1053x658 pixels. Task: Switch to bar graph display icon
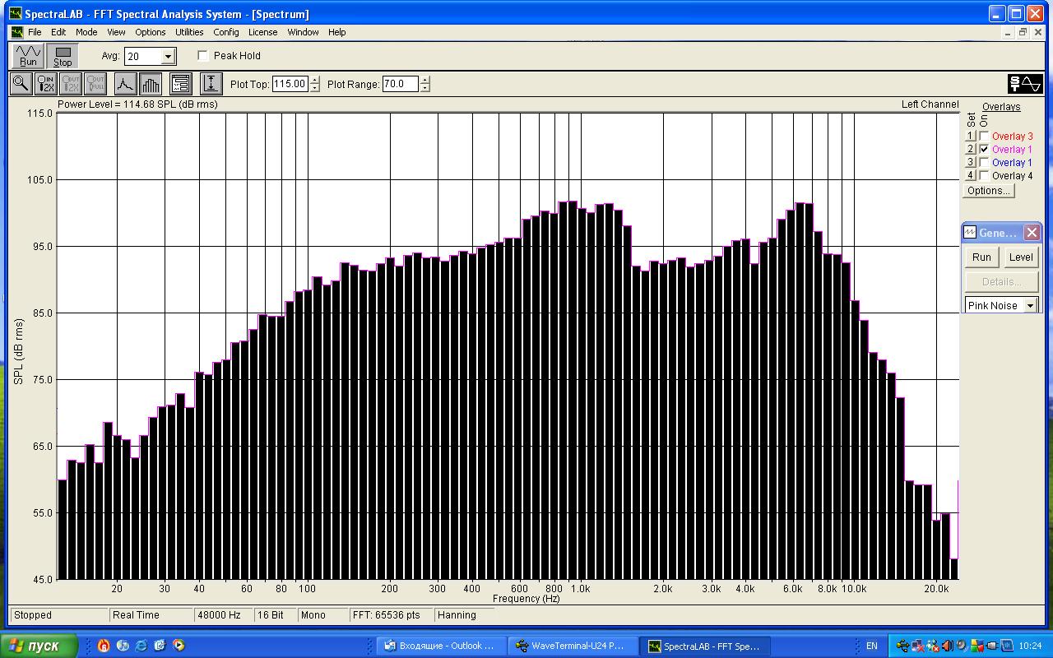[x=151, y=83]
